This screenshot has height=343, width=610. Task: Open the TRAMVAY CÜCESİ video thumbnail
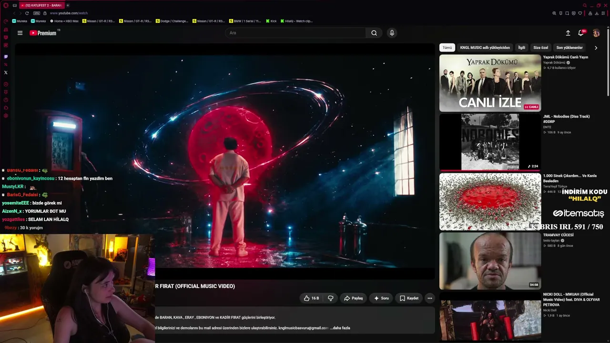tap(490, 261)
